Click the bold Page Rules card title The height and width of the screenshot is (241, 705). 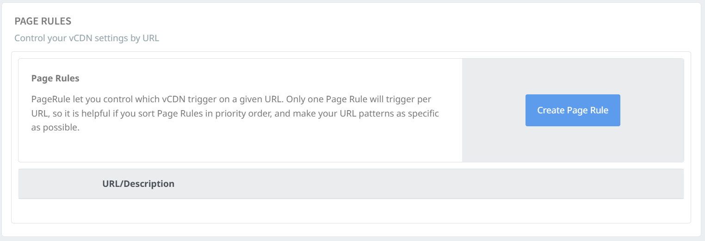(x=55, y=78)
